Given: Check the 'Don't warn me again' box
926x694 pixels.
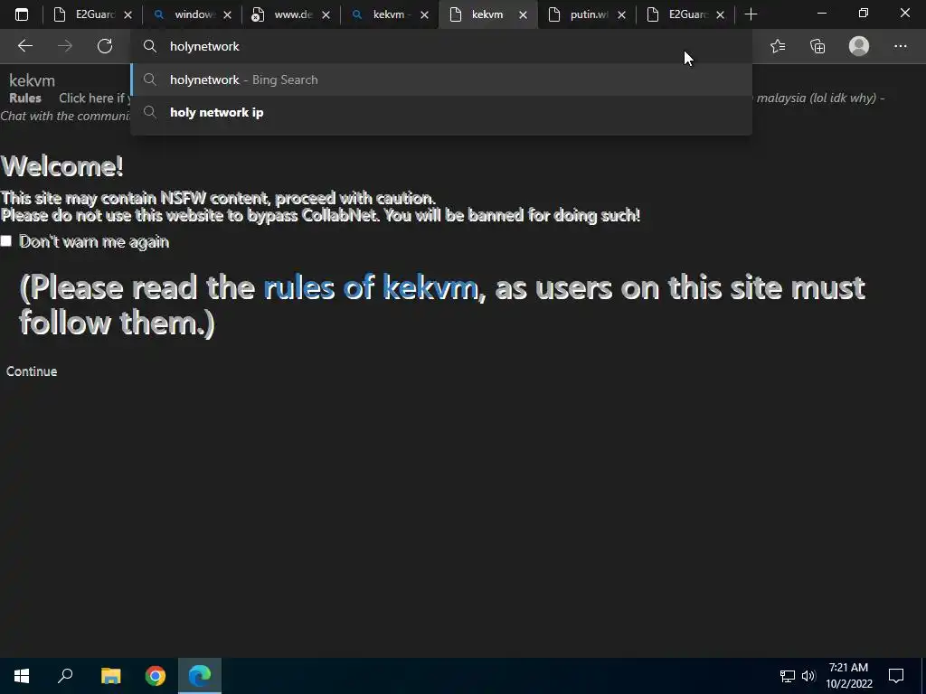Looking at the screenshot, I should [x=6, y=240].
